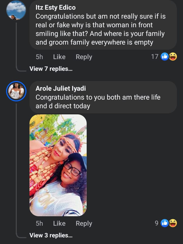Expand View 7 replies thread

point(51,69)
